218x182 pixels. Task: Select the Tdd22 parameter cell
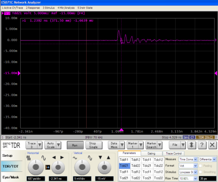click(136, 166)
